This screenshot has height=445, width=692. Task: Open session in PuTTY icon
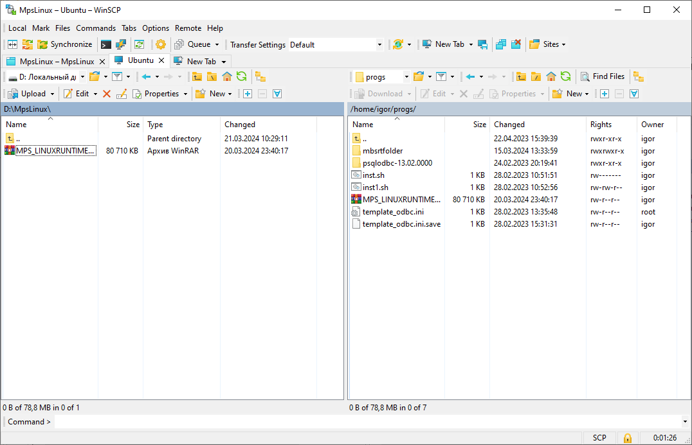tap(120, 44)
